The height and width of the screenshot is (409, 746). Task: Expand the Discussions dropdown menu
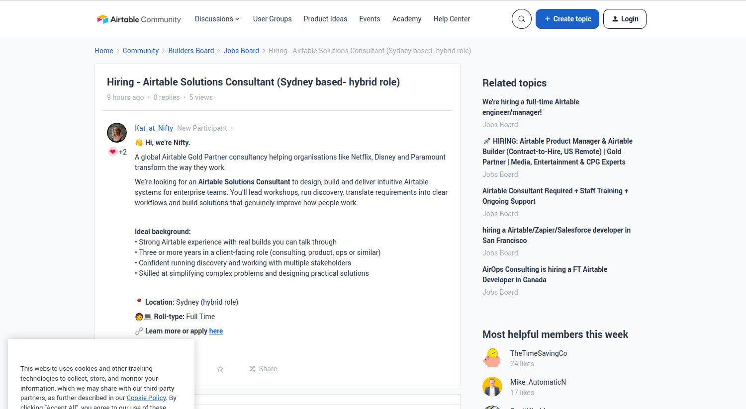pyautogui.click(x=217, y=18)
